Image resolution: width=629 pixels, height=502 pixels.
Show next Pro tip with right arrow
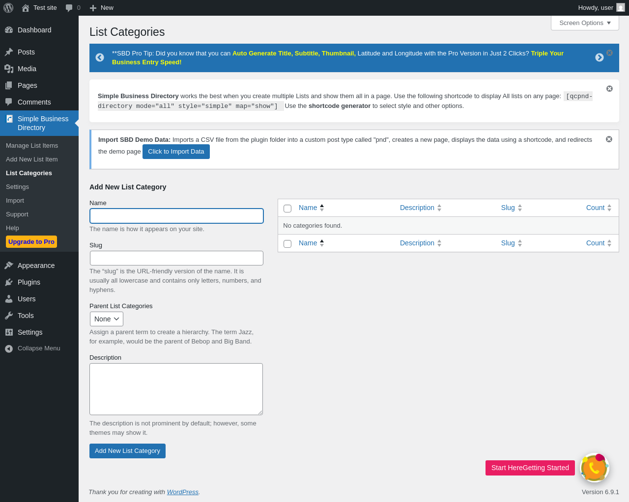[600, 57]
